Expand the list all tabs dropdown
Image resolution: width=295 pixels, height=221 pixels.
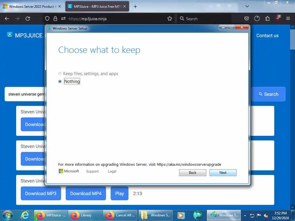point(247,6)
